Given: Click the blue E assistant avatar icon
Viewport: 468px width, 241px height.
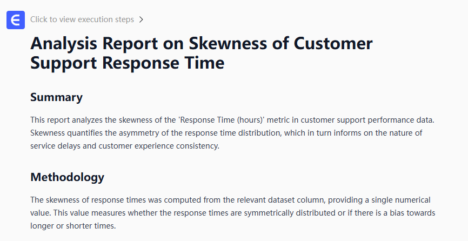Looking at the screenshot, I should [x=16, y=20].
